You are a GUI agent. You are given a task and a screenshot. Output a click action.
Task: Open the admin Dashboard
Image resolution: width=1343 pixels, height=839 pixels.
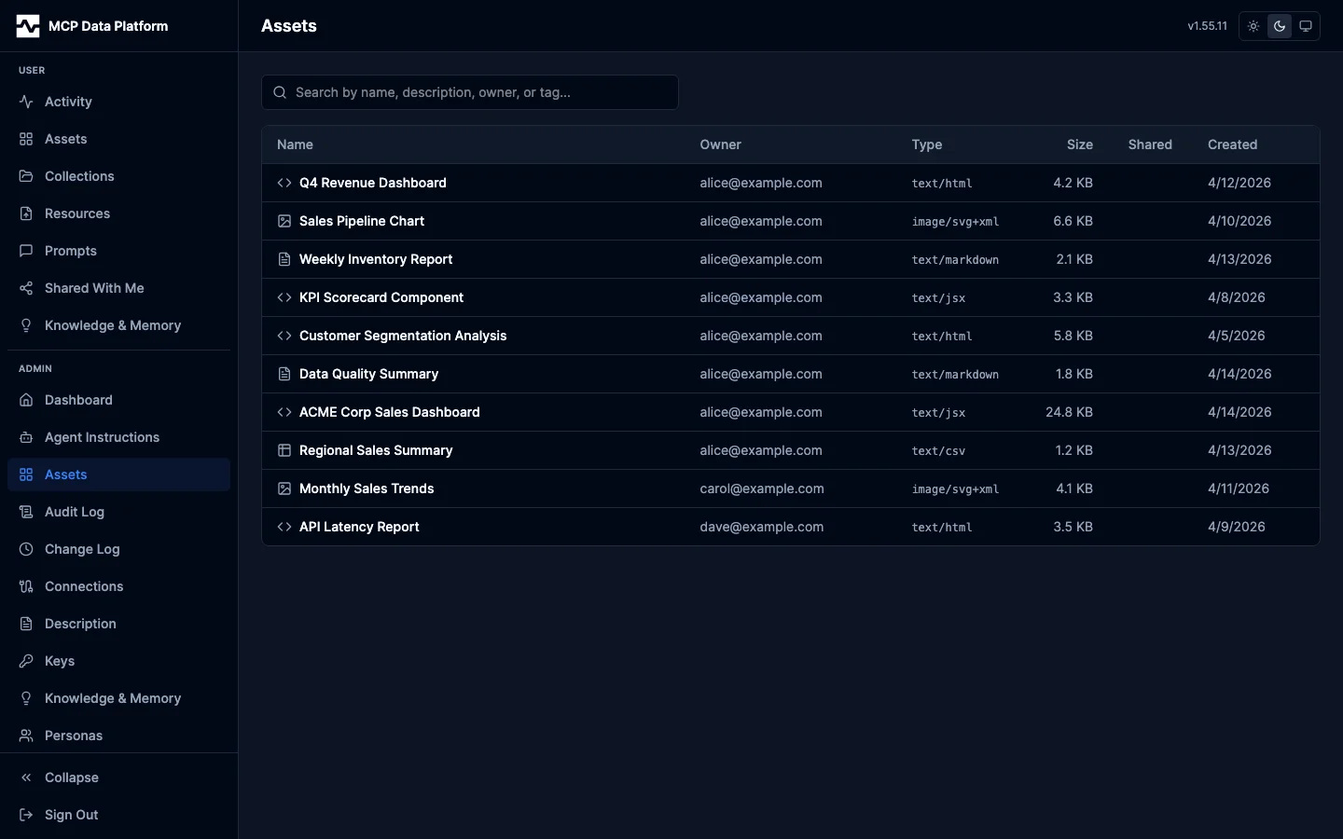pos(79,400)
